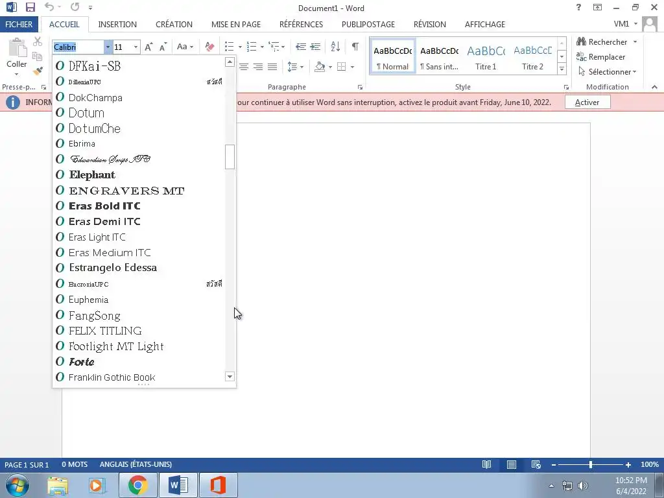Select the Elephant font from list
Image resolution: width=664 pixels, height=498 pixels.
(139, 175)
